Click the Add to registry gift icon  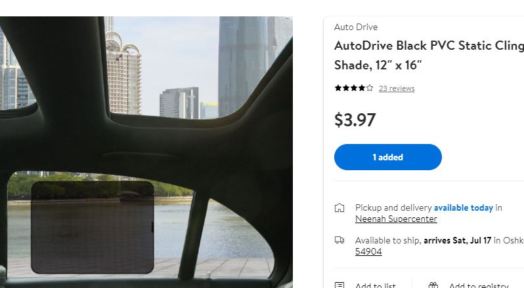click(x=433, y=285)
